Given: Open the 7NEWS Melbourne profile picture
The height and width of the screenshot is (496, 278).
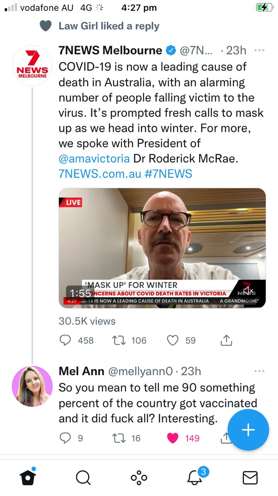Looking at the screenshot, I should pos(32,65).
